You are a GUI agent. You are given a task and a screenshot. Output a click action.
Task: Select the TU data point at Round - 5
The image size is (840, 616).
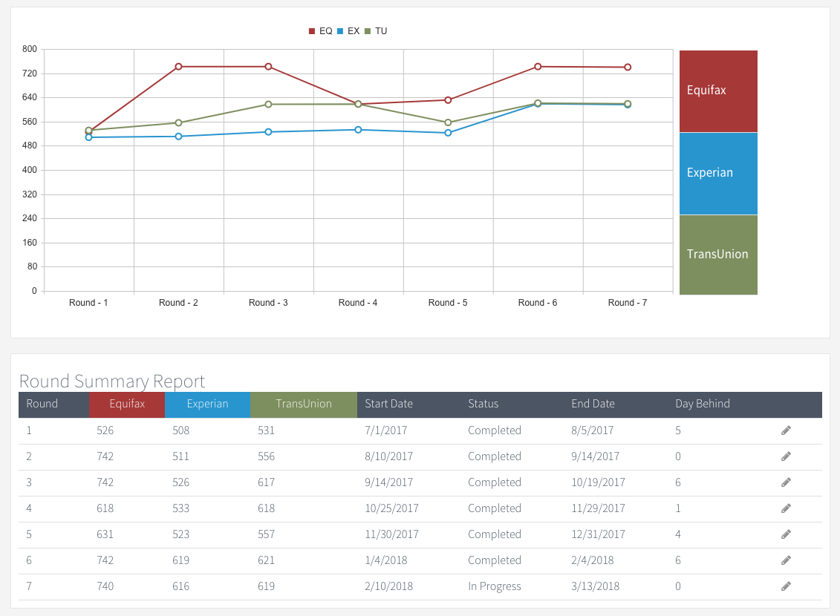click(448, 122)
